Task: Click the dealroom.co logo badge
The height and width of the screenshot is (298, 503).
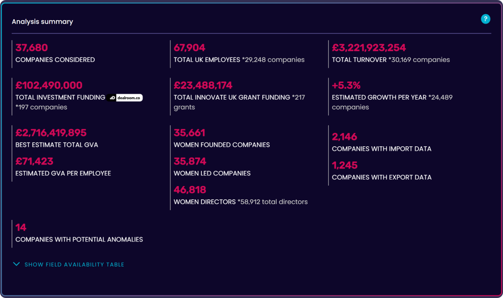Action: point(125,98)
